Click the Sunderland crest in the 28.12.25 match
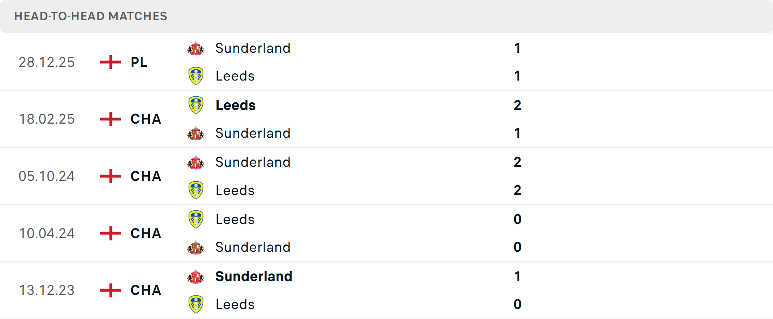Viewport: 773px width, 319px height. coord(196,48)
